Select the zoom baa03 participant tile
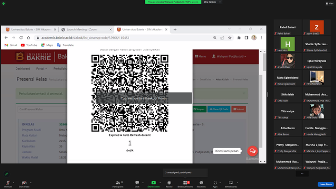This screenshot has width=336, height=189. [x=317, y=27]
